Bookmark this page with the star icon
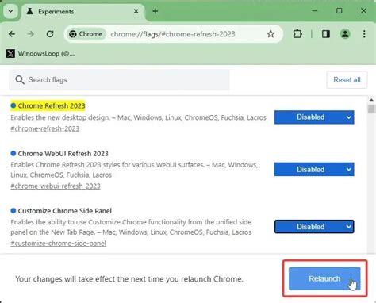The image size is (376, 303). click(x=270, y=34)
